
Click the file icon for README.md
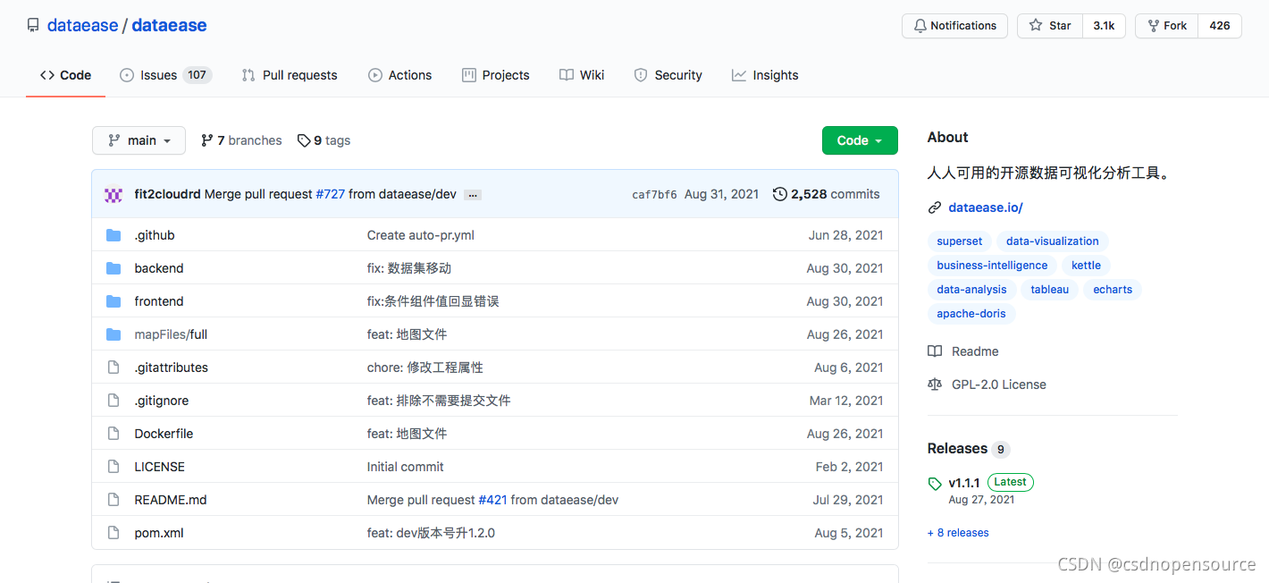113,500
